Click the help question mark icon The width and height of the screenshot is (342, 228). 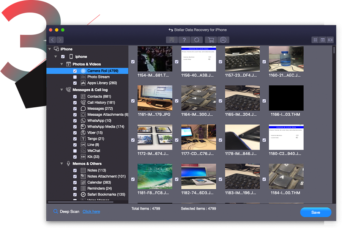pos(184,40)
